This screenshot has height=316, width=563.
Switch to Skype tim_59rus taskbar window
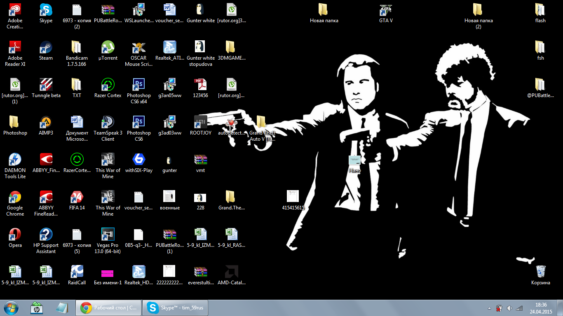176,308
